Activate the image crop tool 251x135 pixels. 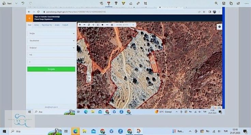[x=145, y=3]
